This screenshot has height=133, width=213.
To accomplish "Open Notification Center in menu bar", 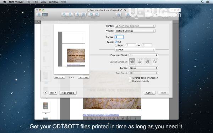I will click(208, 2).
